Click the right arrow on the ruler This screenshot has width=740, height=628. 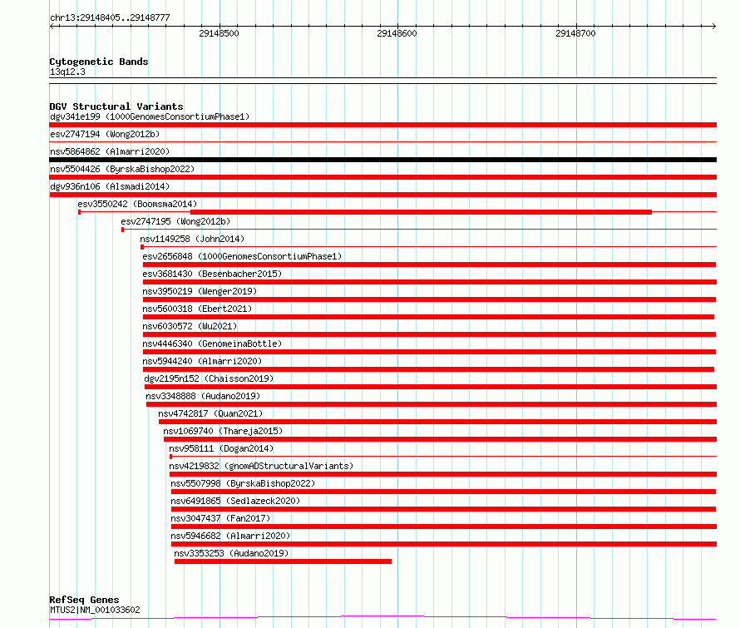click(x=713, y=26)
